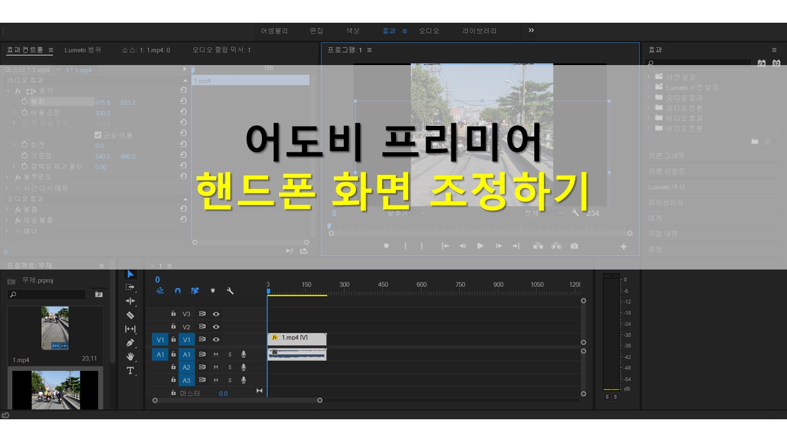Target track V1 in timeline header
Image resolution: width=787 pixels, height=442 pixels.
click(187, 339)
